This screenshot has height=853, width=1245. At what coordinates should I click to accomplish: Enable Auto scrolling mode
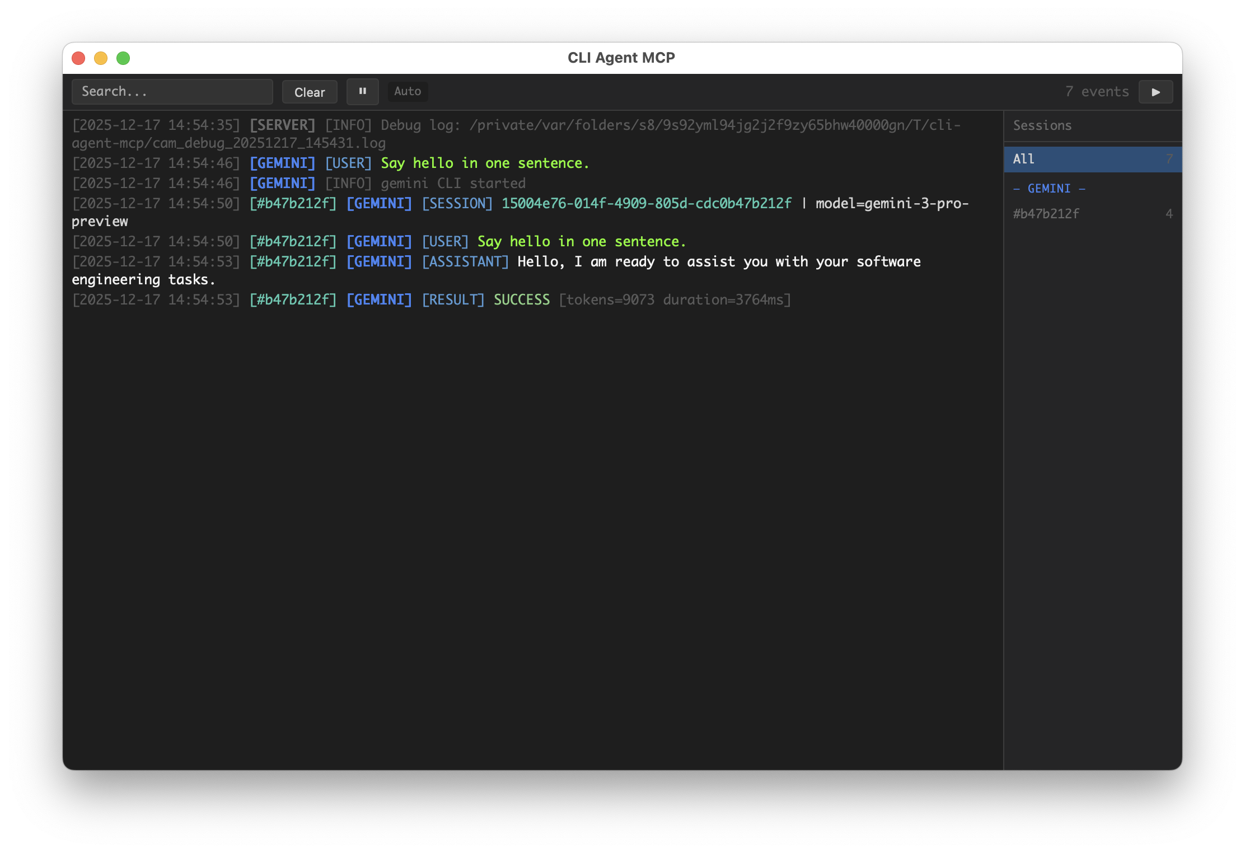[408, 91]
